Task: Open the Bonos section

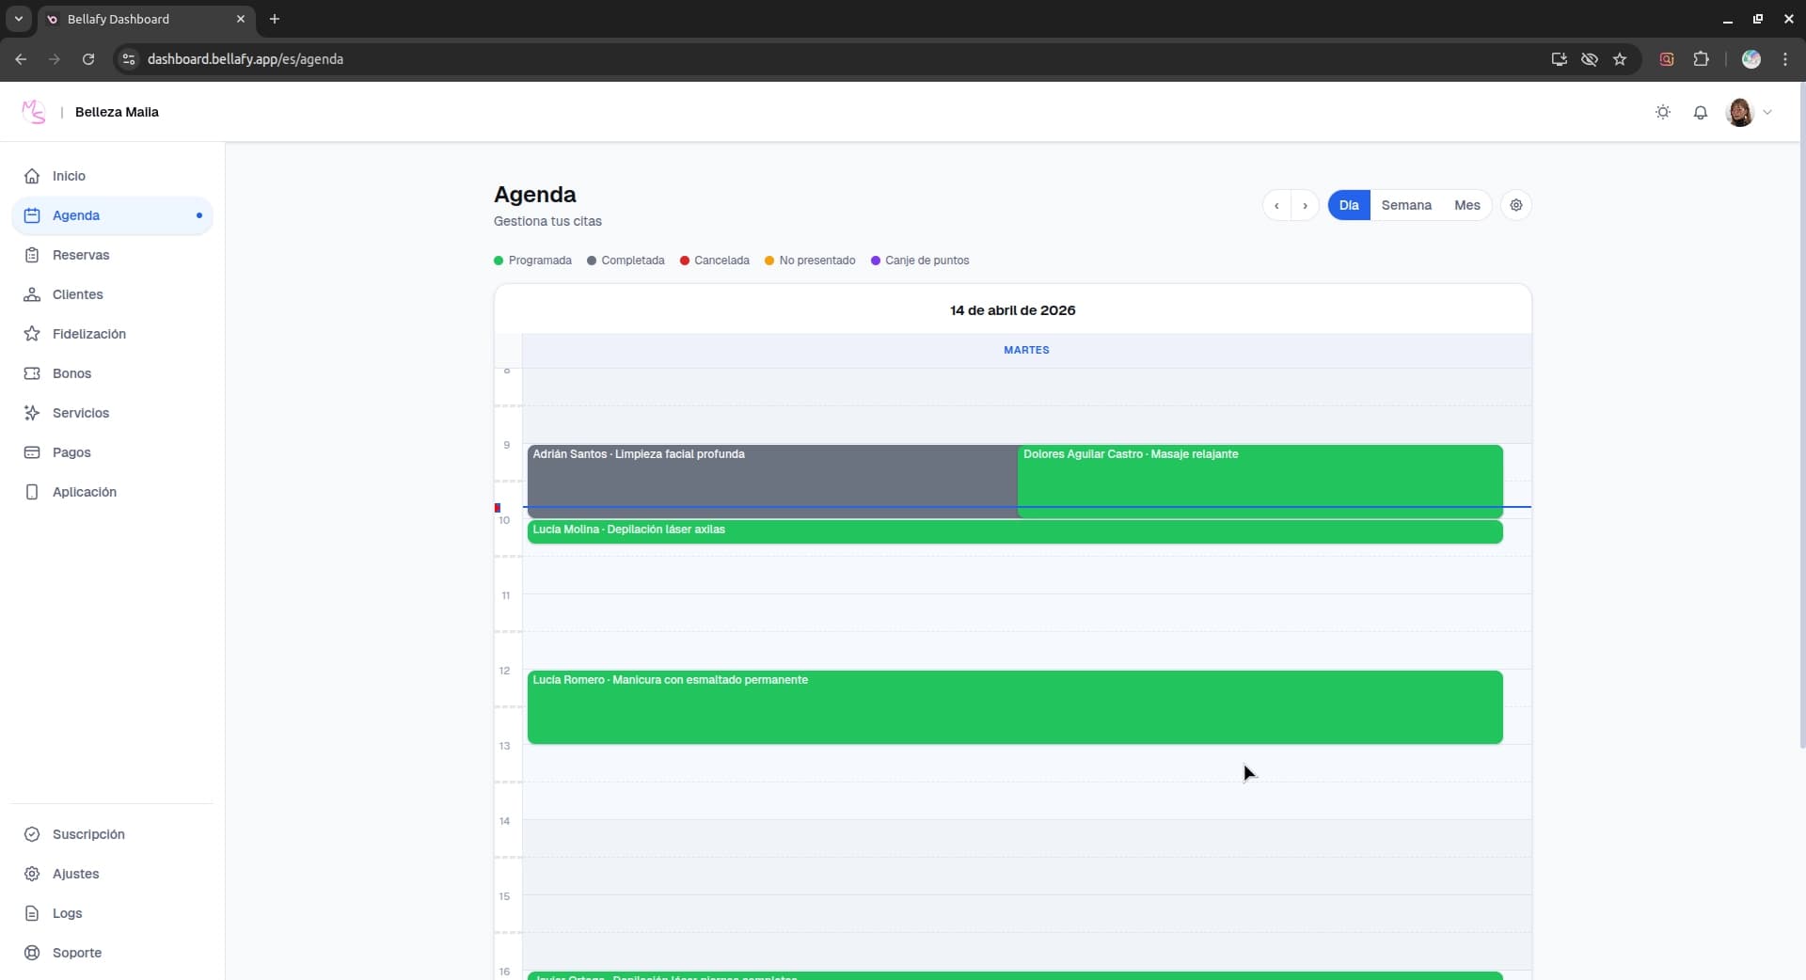Action: (71, 373)
